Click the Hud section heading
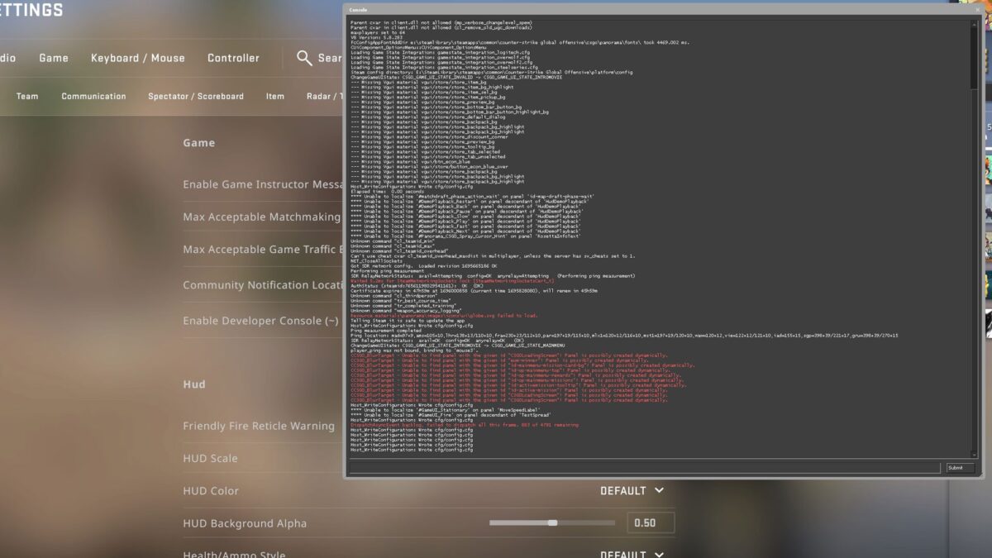 pos(194,384)
